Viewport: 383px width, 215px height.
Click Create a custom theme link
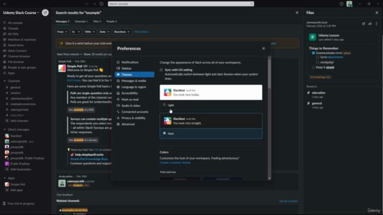coord(175,162)
